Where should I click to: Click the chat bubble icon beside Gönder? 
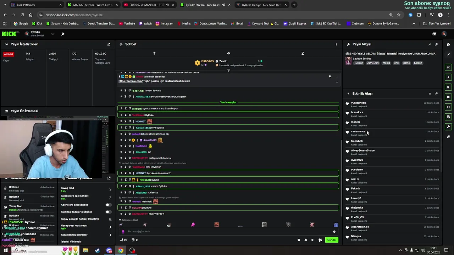click(x=299, y=240)
